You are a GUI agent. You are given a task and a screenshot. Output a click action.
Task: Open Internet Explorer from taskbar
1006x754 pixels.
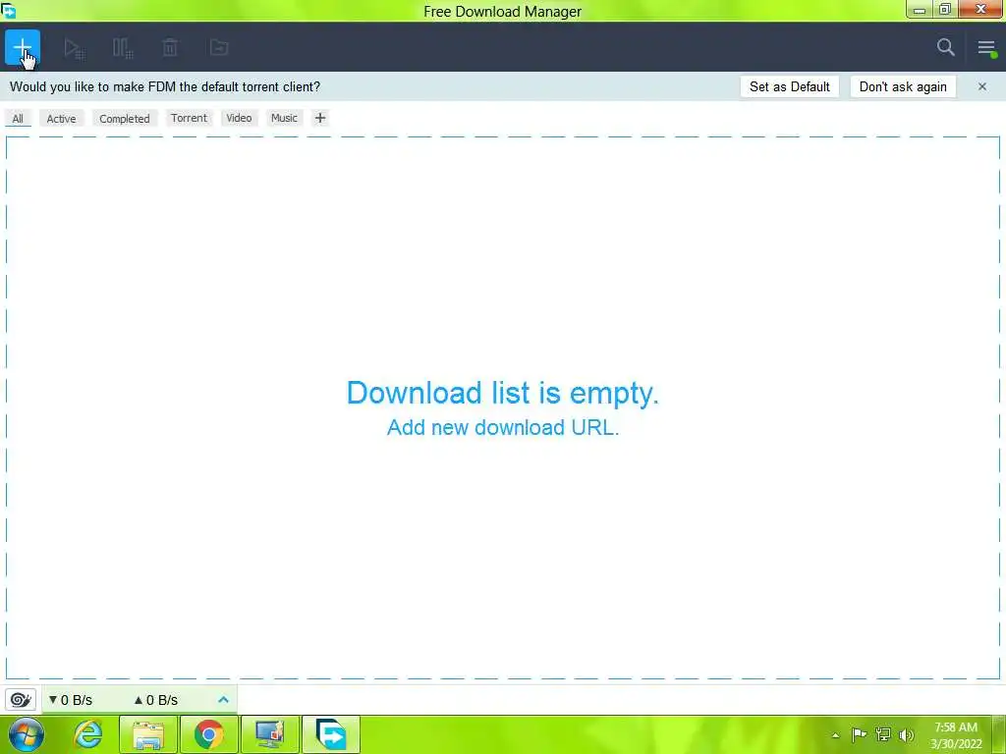[x=88, y=734]
